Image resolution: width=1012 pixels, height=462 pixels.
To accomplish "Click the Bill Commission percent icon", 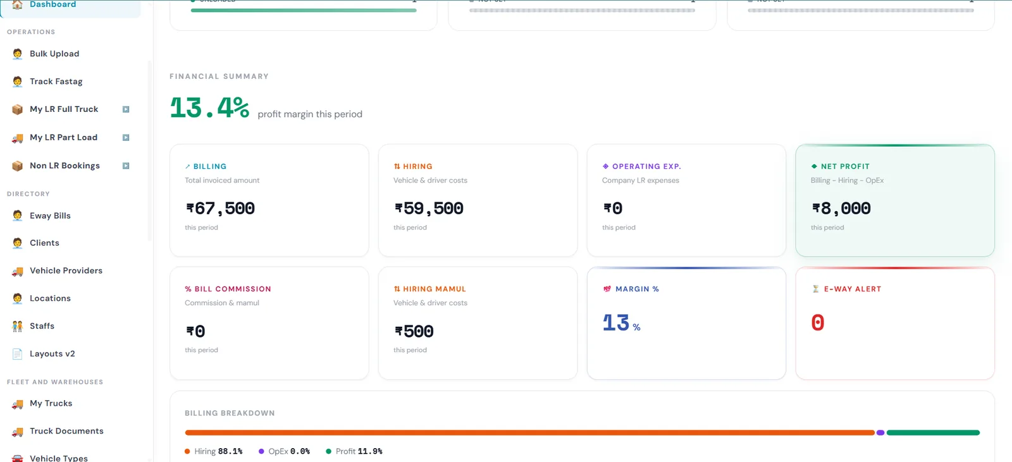I will (188, 289).
